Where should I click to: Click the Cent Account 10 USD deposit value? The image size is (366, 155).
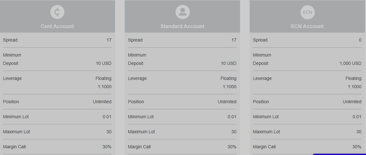tap(104, 63)
